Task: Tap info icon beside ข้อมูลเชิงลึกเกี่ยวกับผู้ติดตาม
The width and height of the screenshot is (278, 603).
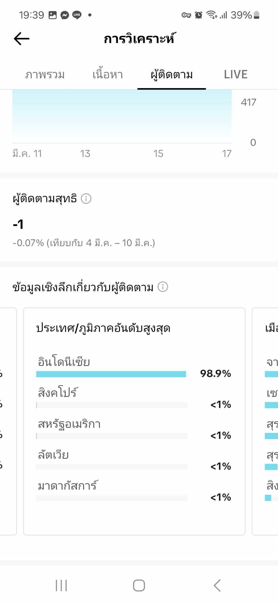Action: point(163,287)
